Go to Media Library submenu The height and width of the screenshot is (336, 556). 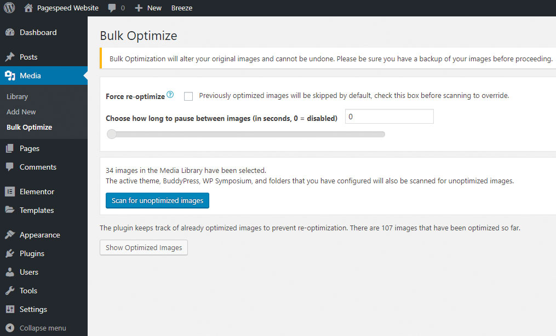pos(17,96)
